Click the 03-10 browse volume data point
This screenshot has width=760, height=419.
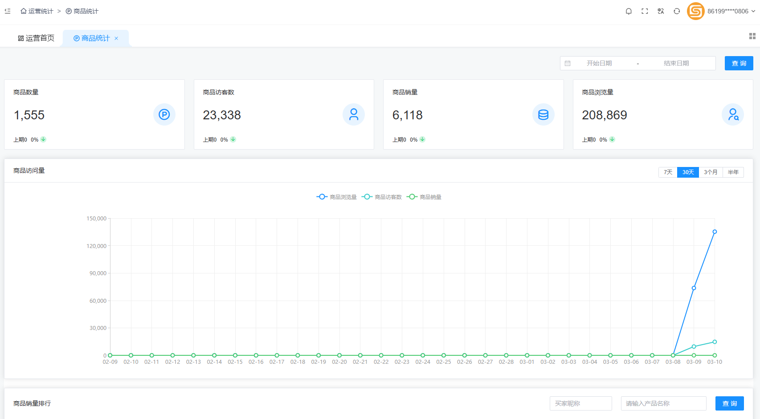coord(715,232)
